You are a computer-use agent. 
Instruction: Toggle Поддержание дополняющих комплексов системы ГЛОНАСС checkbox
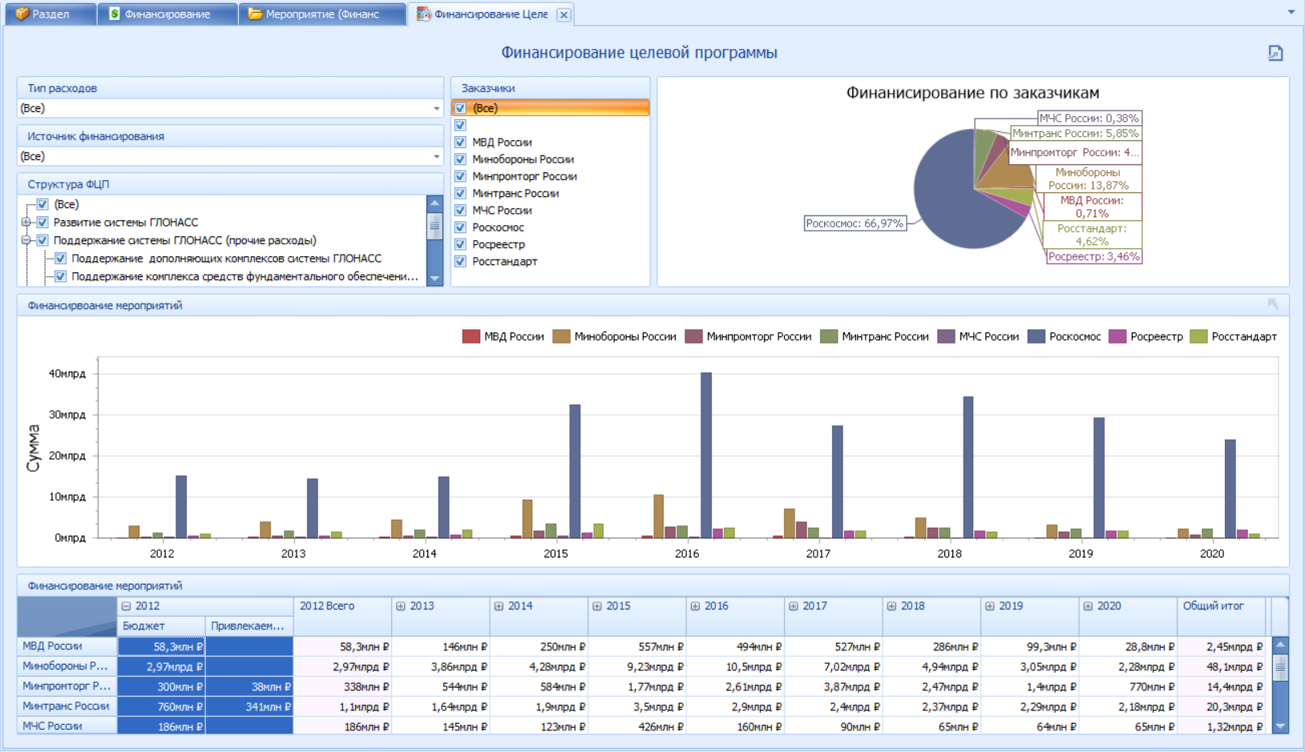click(x=60, y=258)
